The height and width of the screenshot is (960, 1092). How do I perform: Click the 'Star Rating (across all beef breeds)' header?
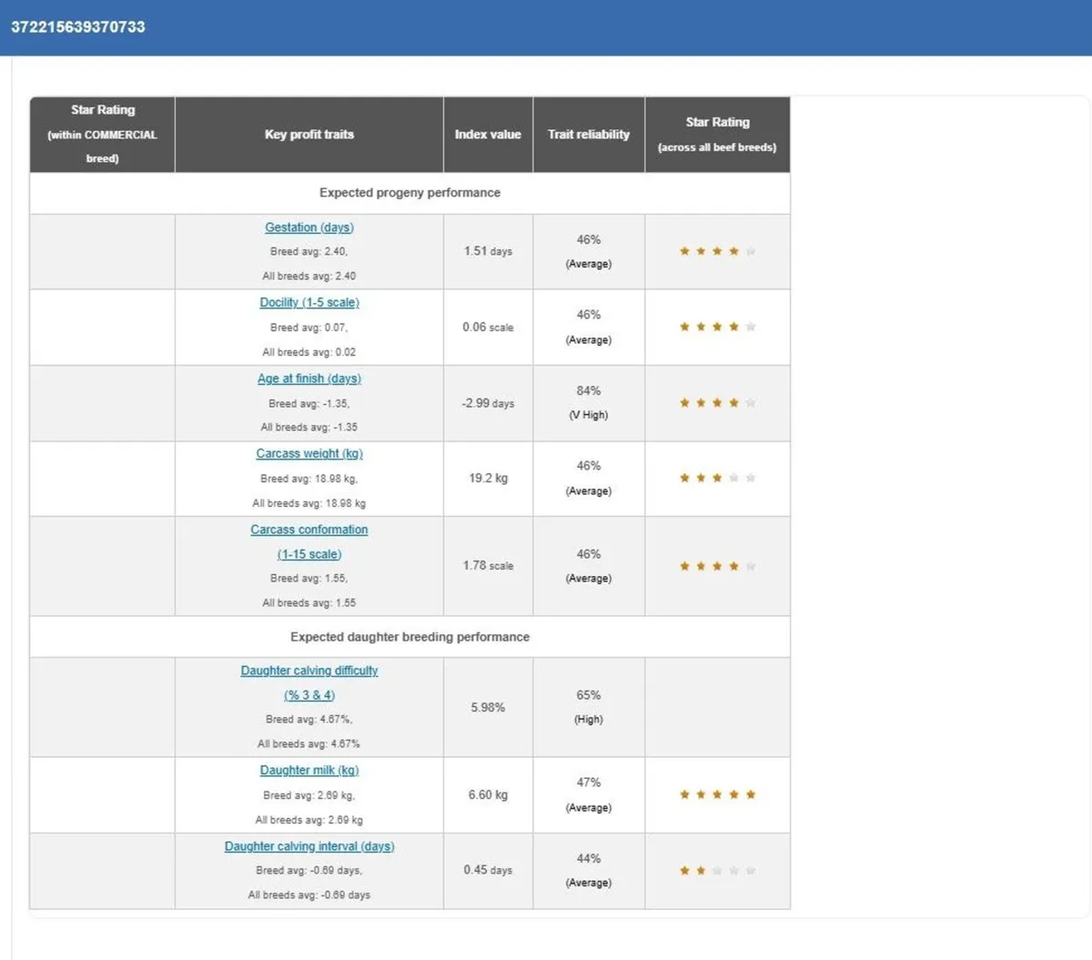tap(717, 135)
